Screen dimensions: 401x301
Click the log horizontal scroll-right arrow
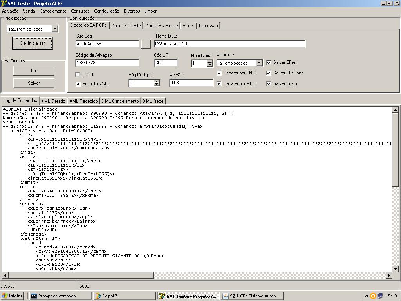click(x=389, y=276)
